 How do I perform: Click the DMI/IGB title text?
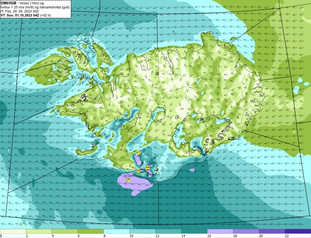point(8,3)
